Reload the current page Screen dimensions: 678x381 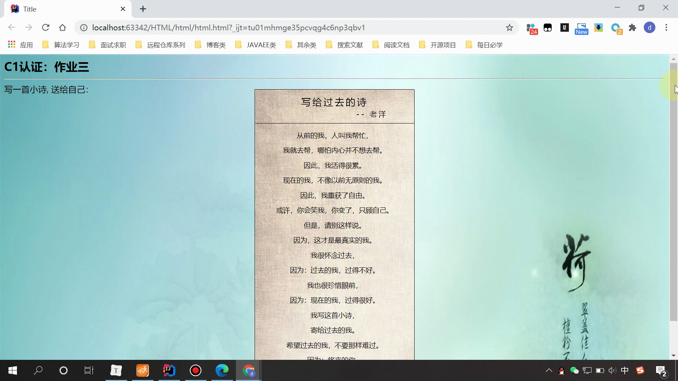46,28
